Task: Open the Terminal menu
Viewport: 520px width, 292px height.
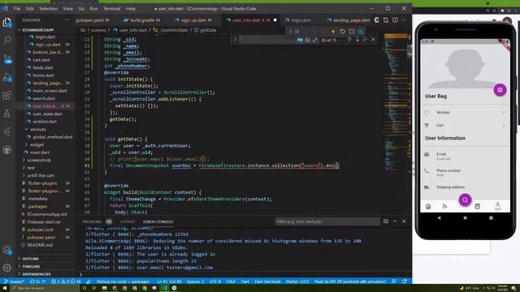Action: click(112, 9)
